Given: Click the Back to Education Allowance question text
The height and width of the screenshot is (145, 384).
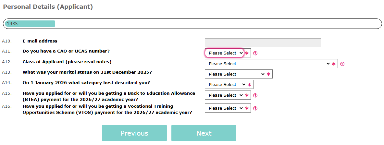Looking at the screenshot, I should click(x=109, y=96).
